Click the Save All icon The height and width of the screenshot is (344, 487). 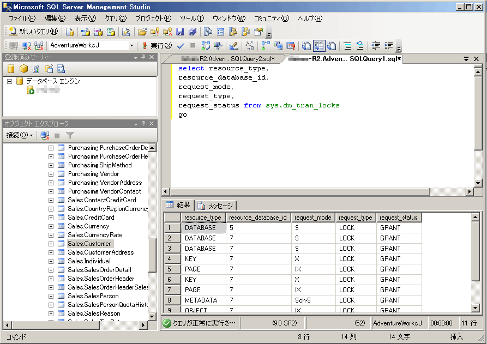click(x=193, y=32)
